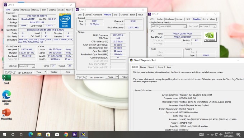Switch to Caches tab in CPU window
This screenshot has width=244, height=138.
16,10
